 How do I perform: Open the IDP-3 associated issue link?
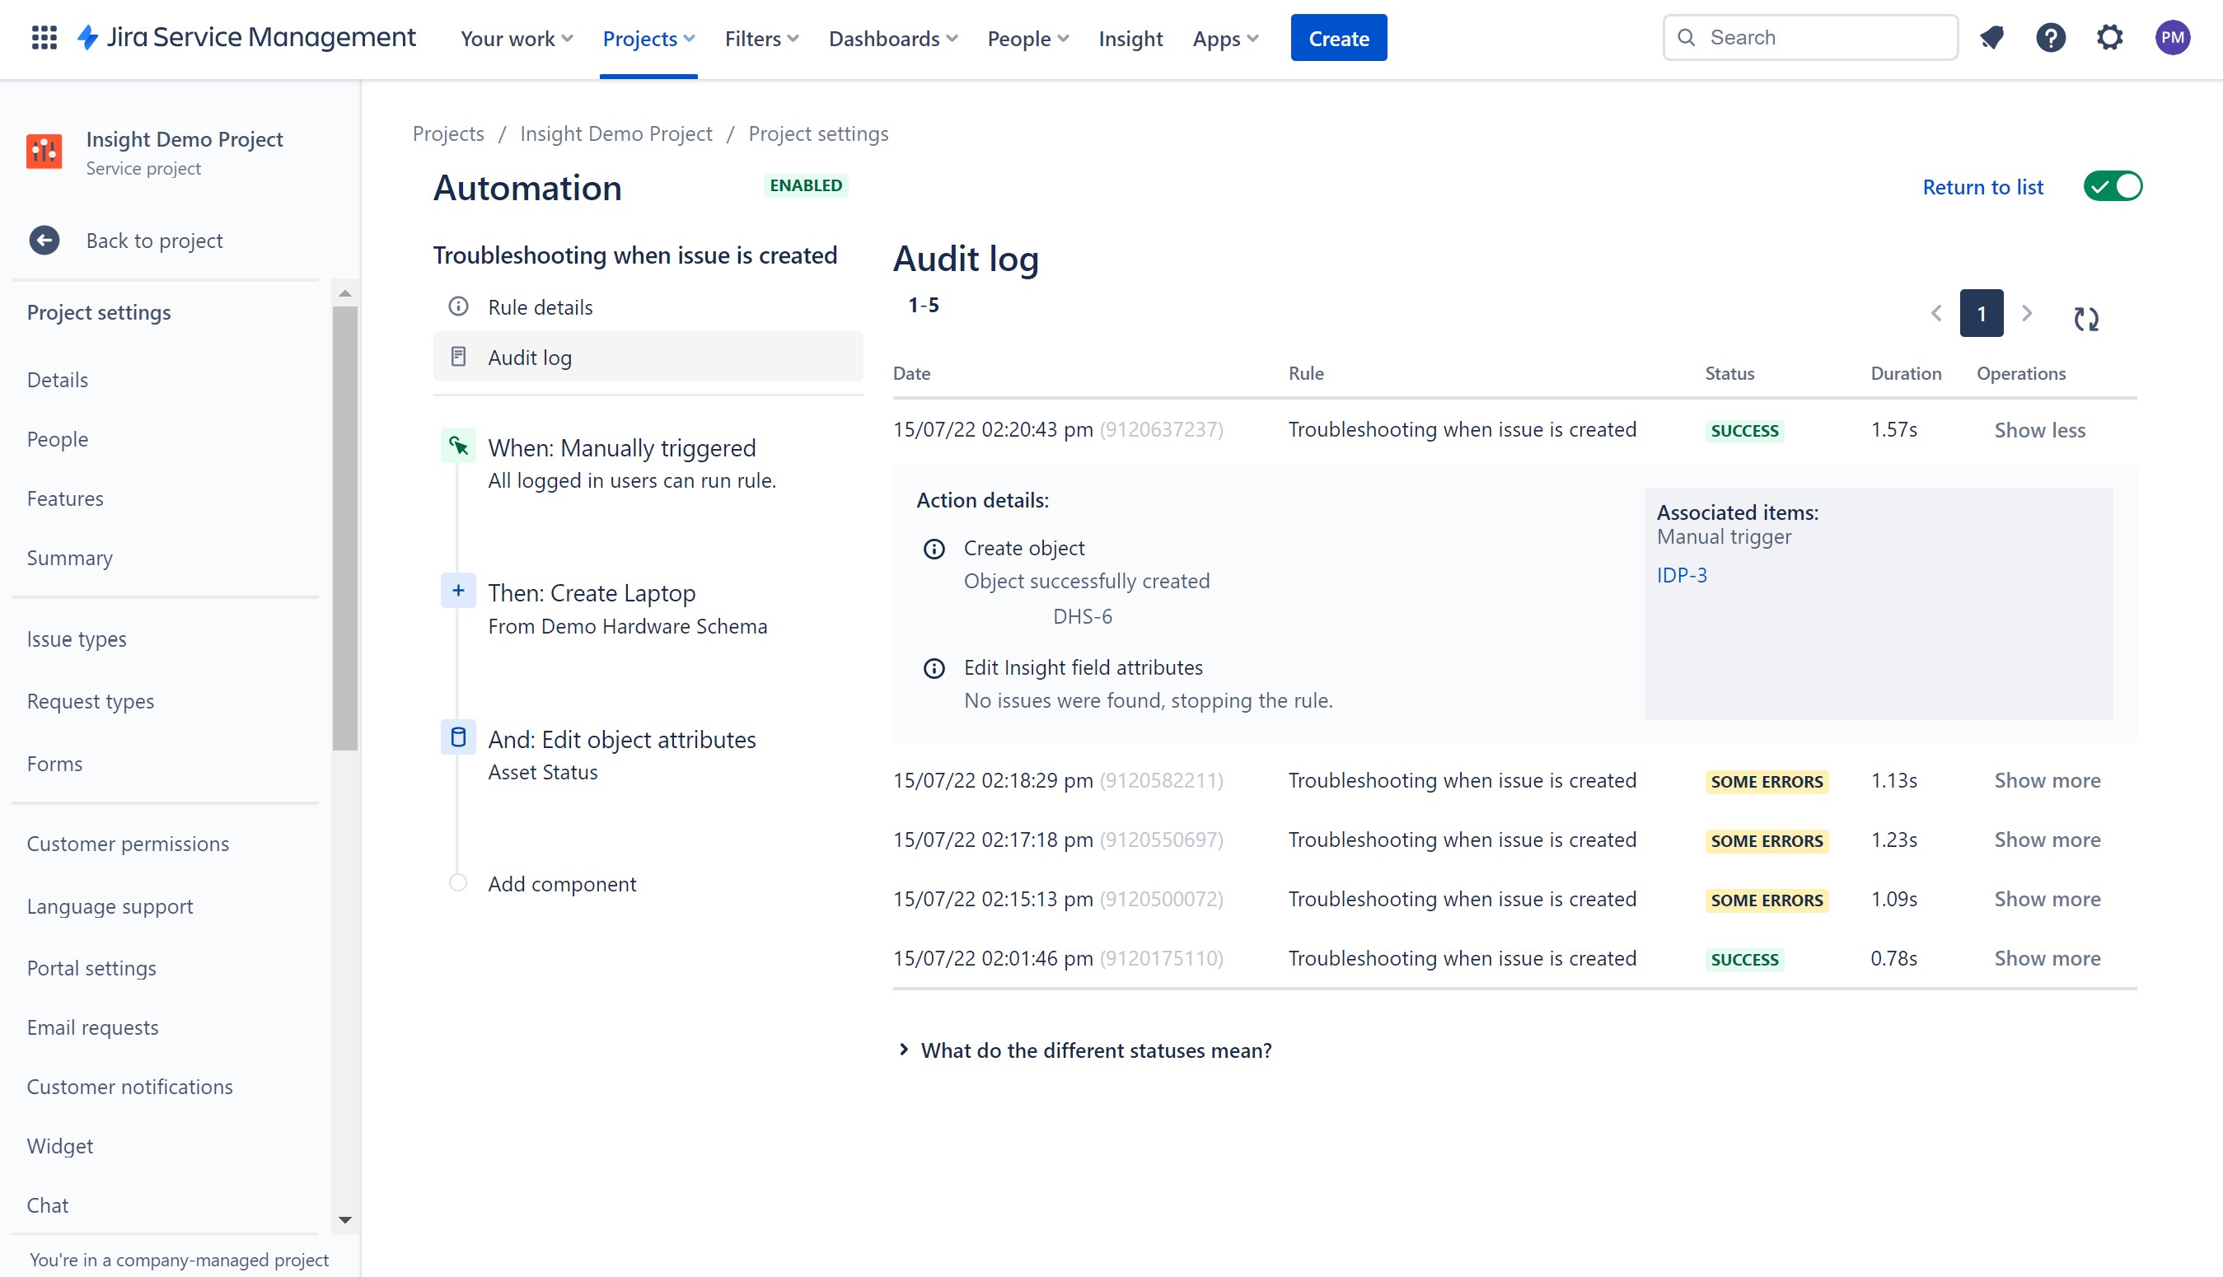[x=1681, y=575]
